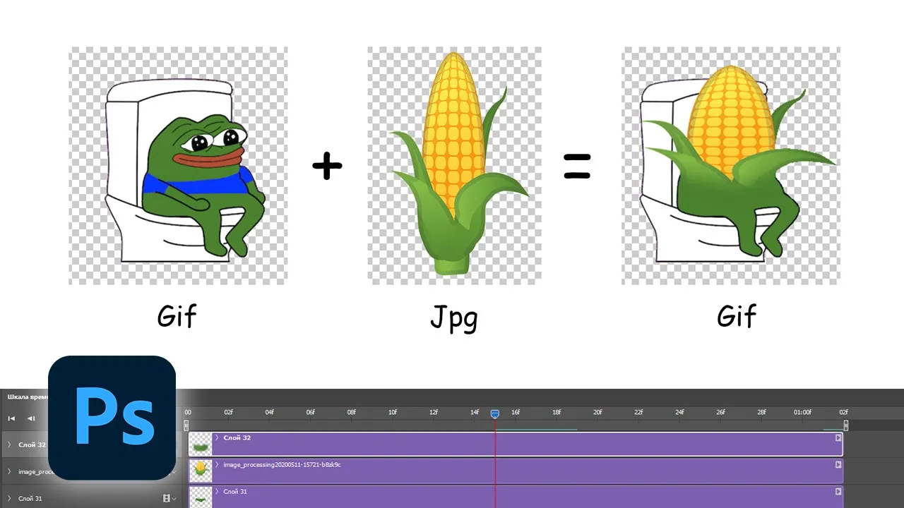
Task: Open the filmstrip menu for Слой 31 track
Action: (x=169, y=498)
